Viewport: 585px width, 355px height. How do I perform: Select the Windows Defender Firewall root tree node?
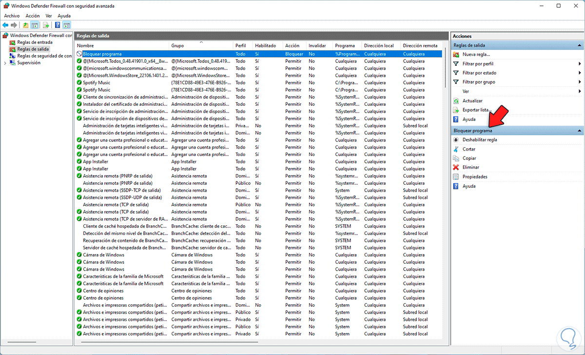(x=38, y=35)
